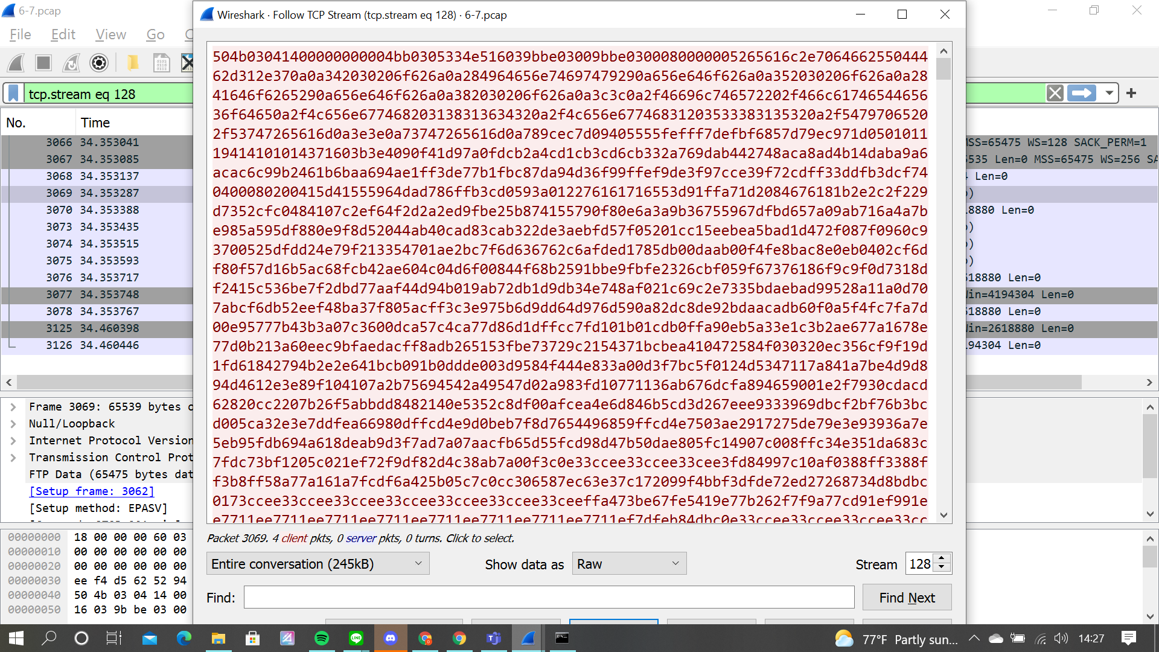The width and height of the screenshot is (1159, 652).
Task: Click the Save capture file icon
Action: point(161,63)
